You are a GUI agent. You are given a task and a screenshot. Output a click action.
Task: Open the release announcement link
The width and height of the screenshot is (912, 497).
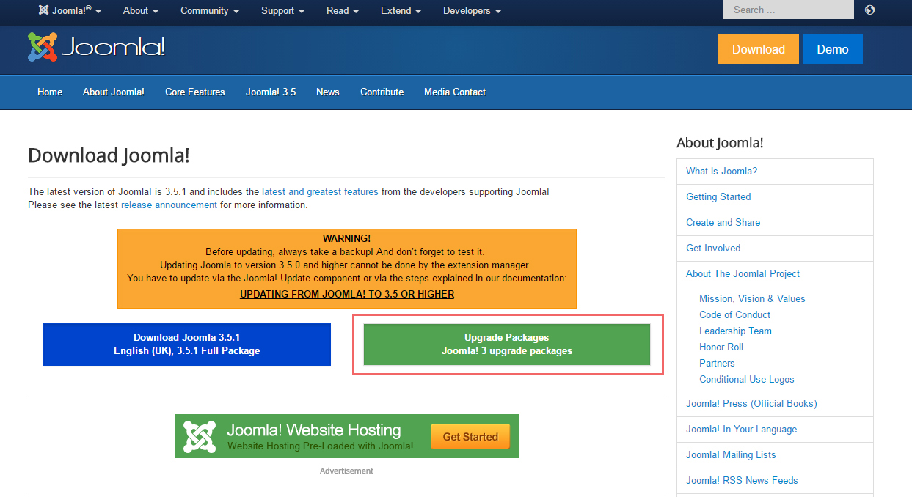tap(169, 205)
